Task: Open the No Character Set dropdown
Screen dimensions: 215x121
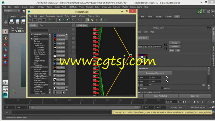Action: (198, 107)
